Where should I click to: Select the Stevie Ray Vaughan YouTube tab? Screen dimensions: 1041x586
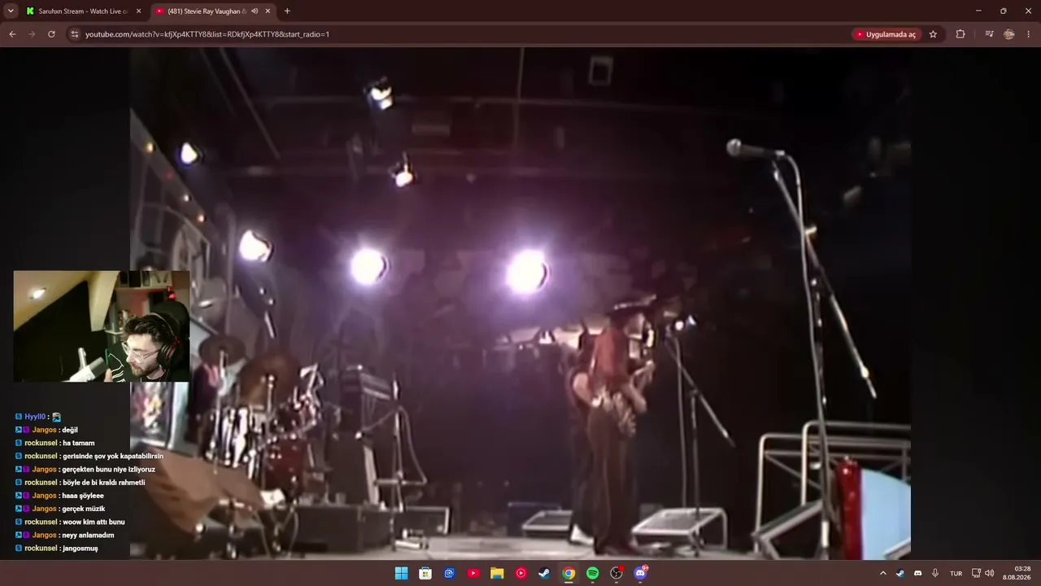click(214, 11)
